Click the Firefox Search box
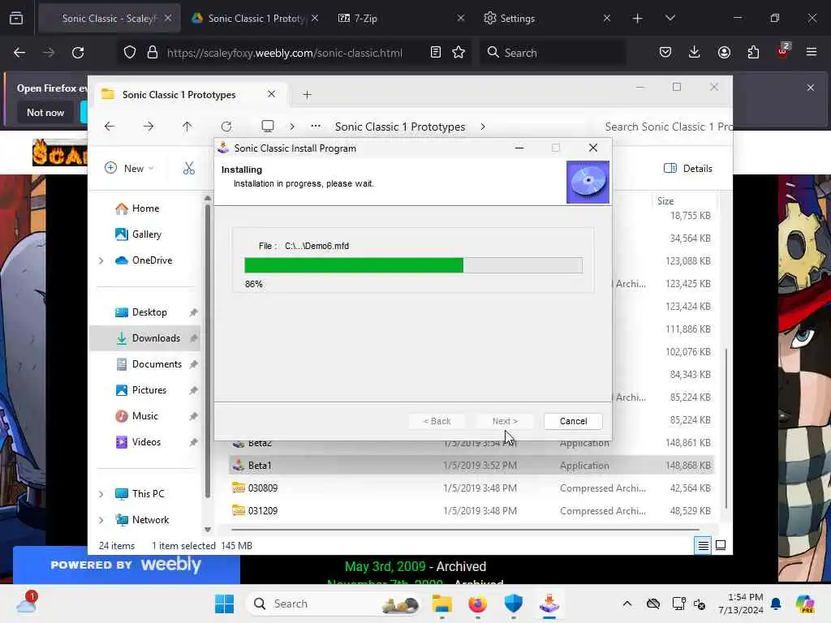The width and height of the screenshot is (831, 623). pyautogui.click(x=553, y=53)
